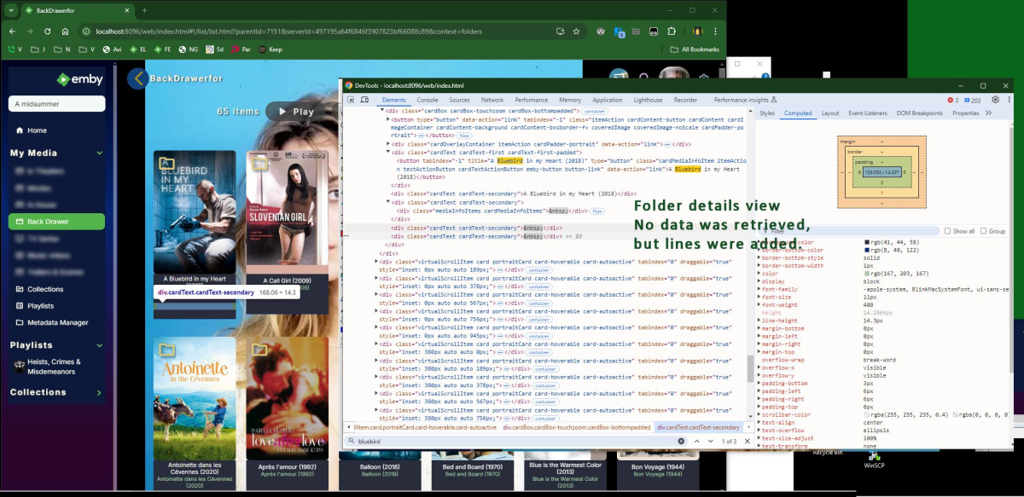Enable the Group checkbox in Computed panel
The height and width of the screenshot is (497, 1024).
pyautogui.click(x=983, y=231)
